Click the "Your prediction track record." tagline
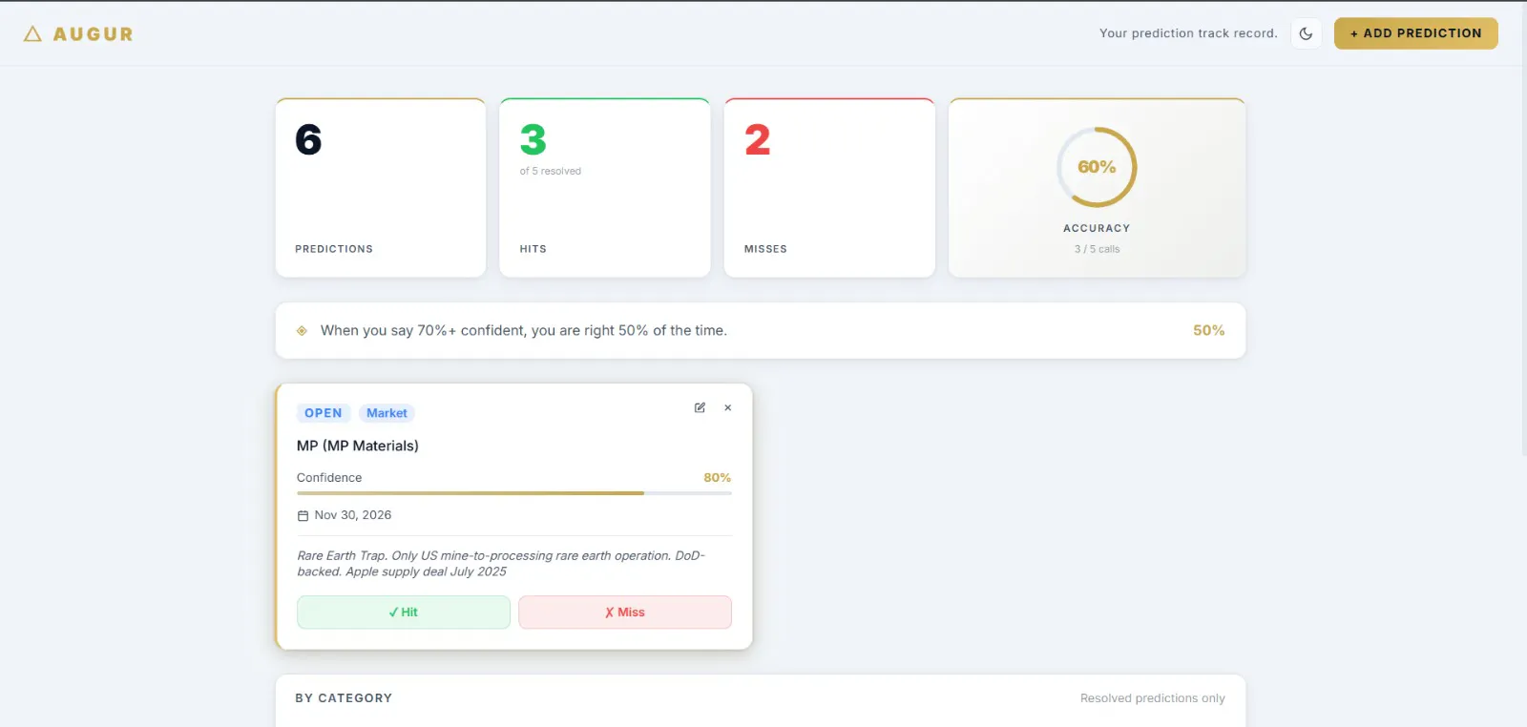 (x=1188, y=33)
